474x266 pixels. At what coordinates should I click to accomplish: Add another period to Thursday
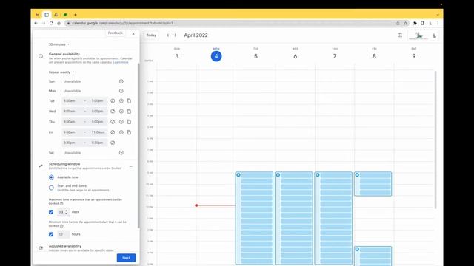[x=121, y=122]
